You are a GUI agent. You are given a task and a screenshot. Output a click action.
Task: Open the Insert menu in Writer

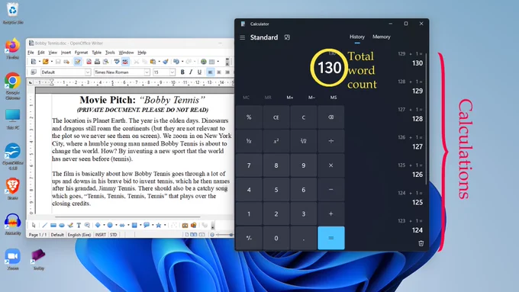[66, 53]
